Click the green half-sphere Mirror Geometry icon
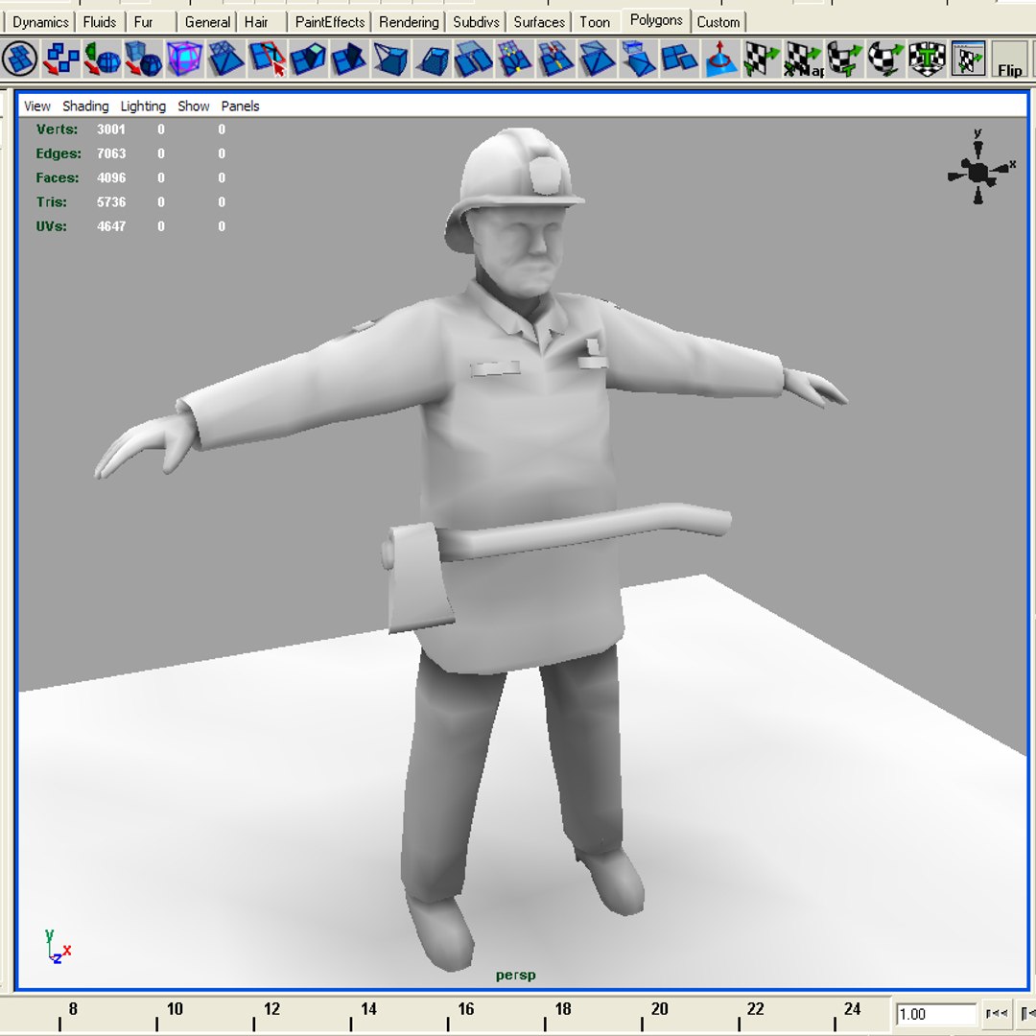 click(103, 59)
